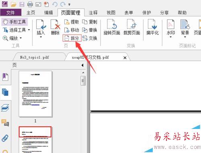201x153 pixels.
Task: Open the quick access toolbar customize arrow
Action: click(x=69, y=4)
